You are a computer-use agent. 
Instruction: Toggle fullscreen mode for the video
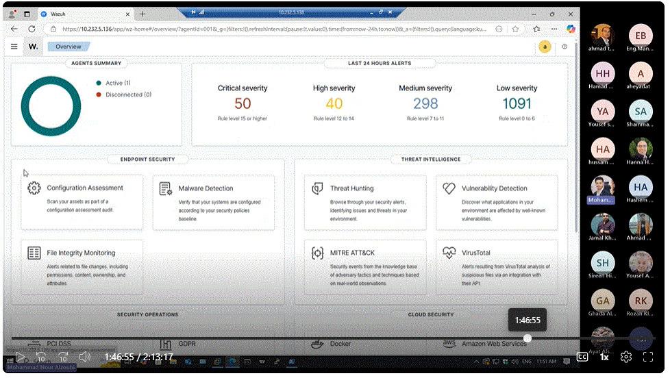[647, 357]
